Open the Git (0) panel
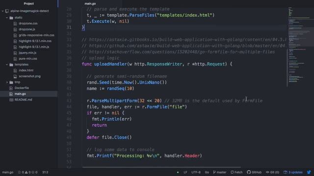The height and width of the screenshot is (176, 314). click(x=272, y=172)
